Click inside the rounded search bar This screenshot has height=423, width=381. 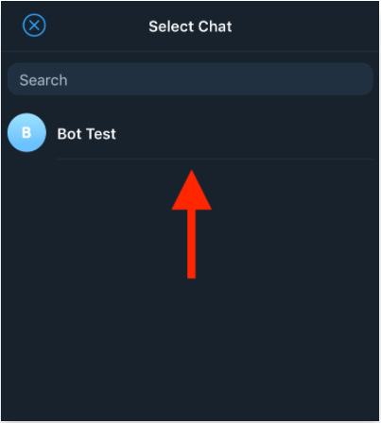[190, 79]
